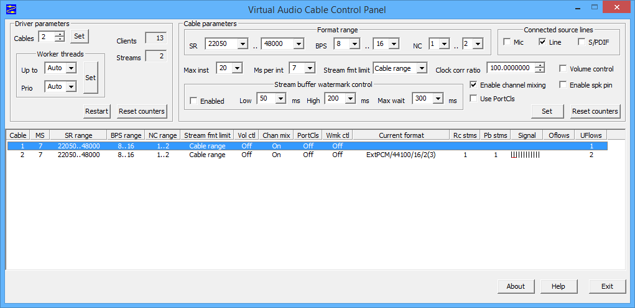635x308 pixels.
Task: Toggle the Mic source line checkbox
Action: 507,42
